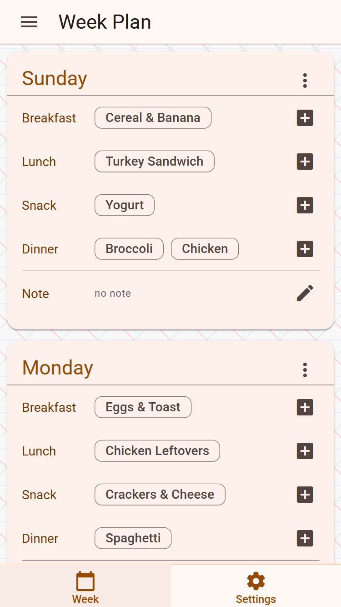Edit the Sunday note with pencil icon
The image size is (341, 607).
tap(305, 293)
